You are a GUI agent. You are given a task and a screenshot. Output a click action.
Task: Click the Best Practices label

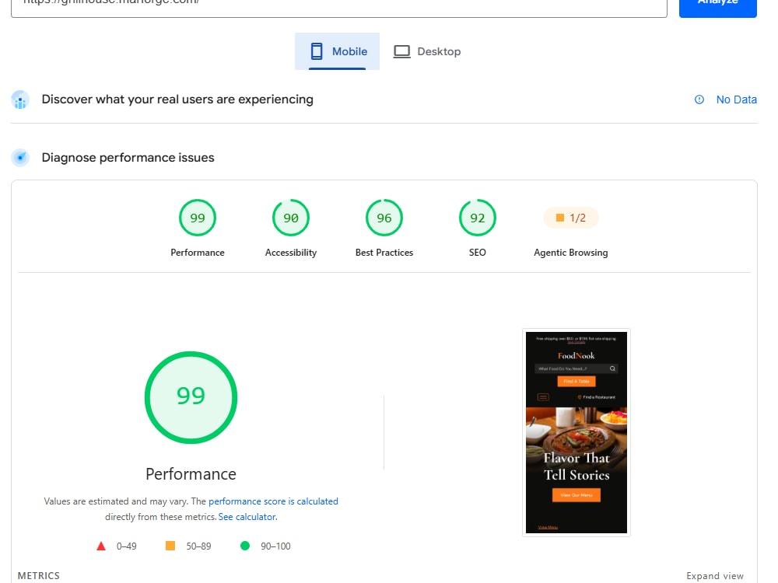[x=384, y=253]
